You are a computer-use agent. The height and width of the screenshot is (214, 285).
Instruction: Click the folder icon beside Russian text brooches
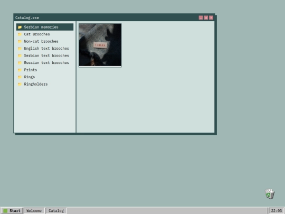point(20,63)
